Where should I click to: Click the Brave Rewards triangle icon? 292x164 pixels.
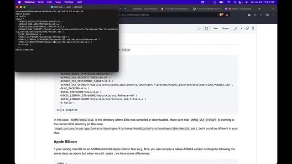click(227, 15)
